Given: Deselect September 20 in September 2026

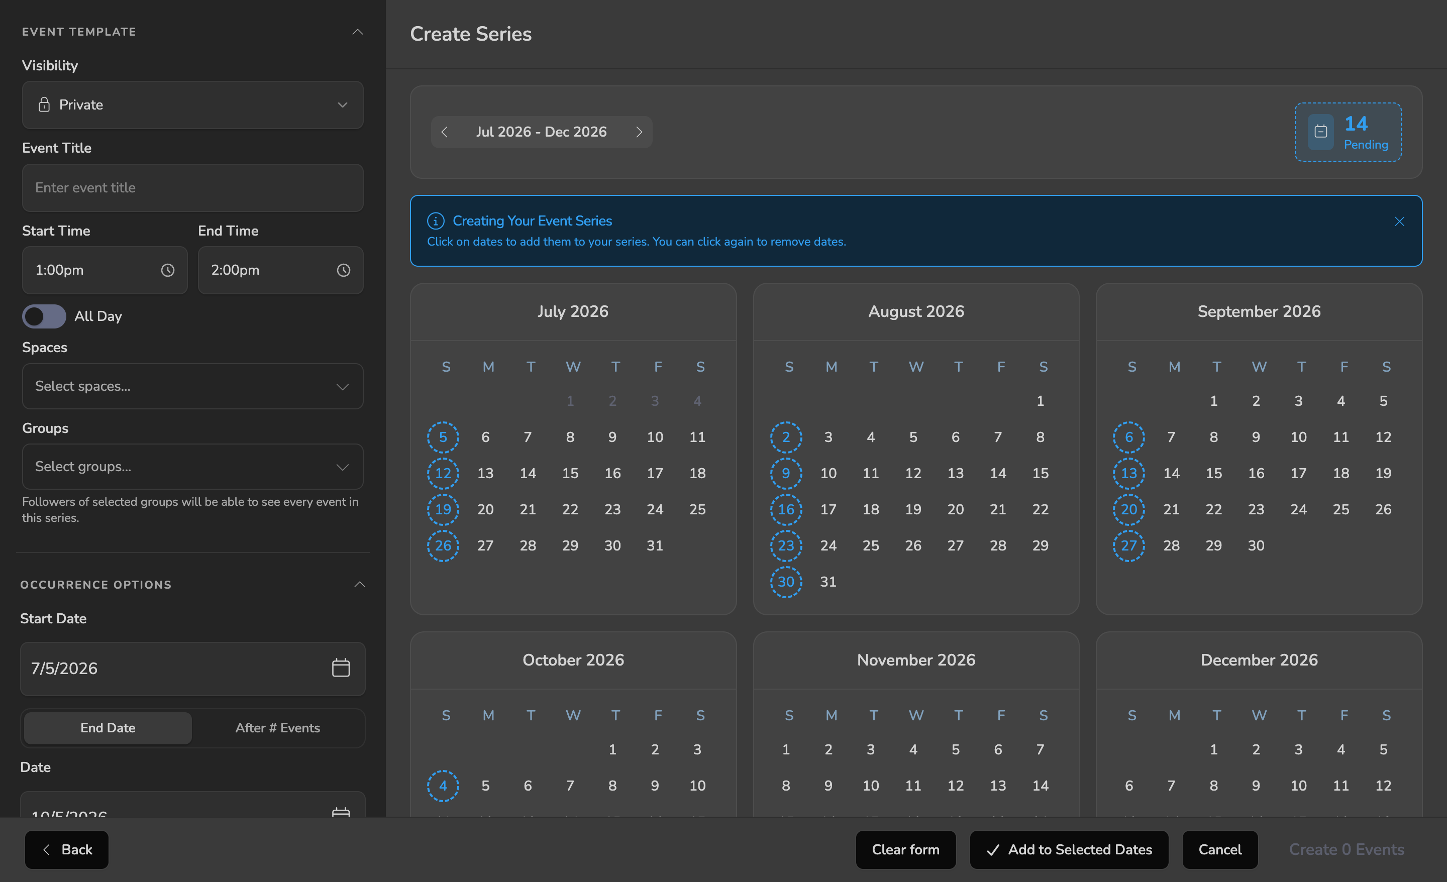Looking at the screenshot, I should 1128,510.
